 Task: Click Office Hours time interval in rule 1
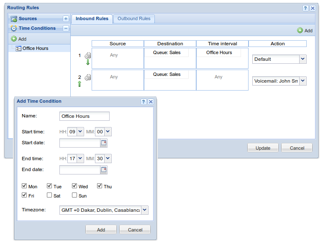(x=219, y=53)
